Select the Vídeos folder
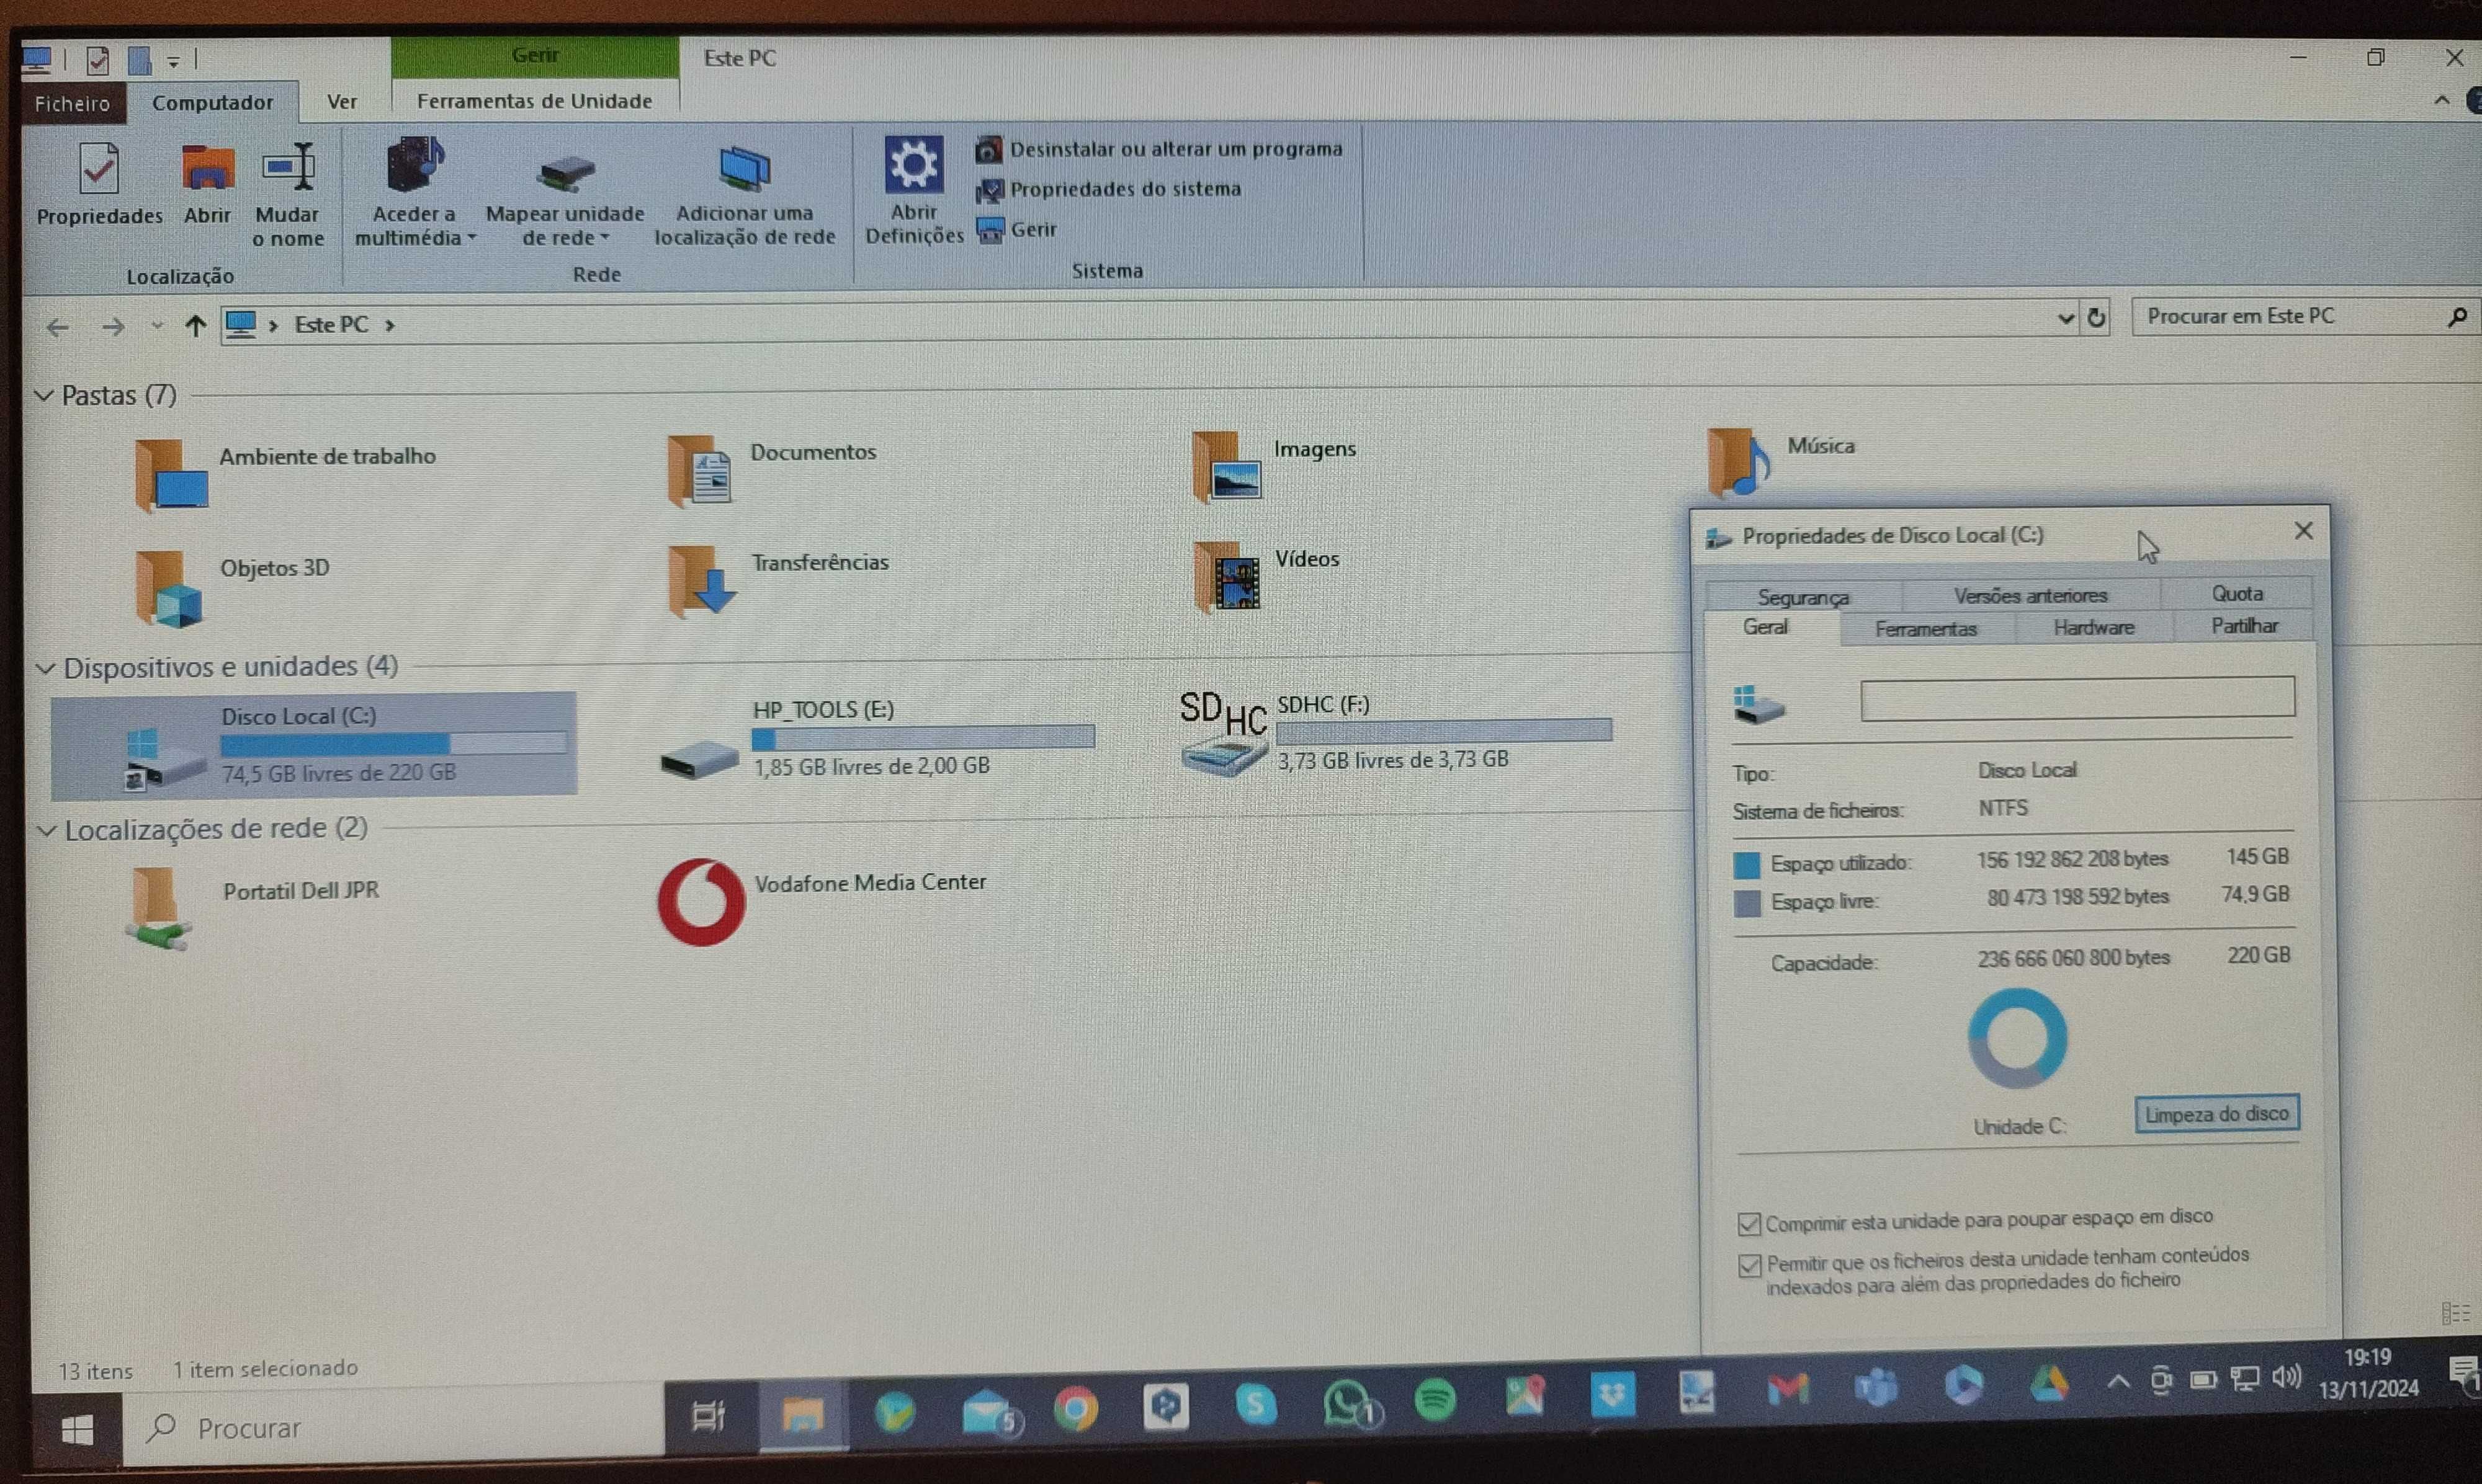Viewport: 2482px width, 1484px height. click(x=1266, y=577)
